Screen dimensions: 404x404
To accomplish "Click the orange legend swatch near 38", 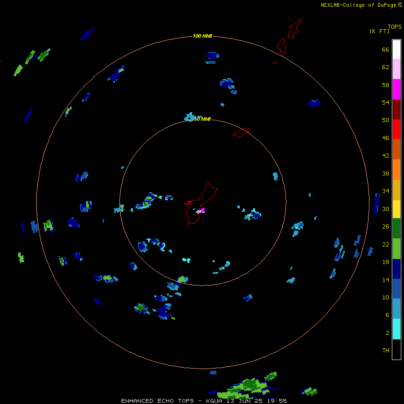I will [x=396, y=170].
